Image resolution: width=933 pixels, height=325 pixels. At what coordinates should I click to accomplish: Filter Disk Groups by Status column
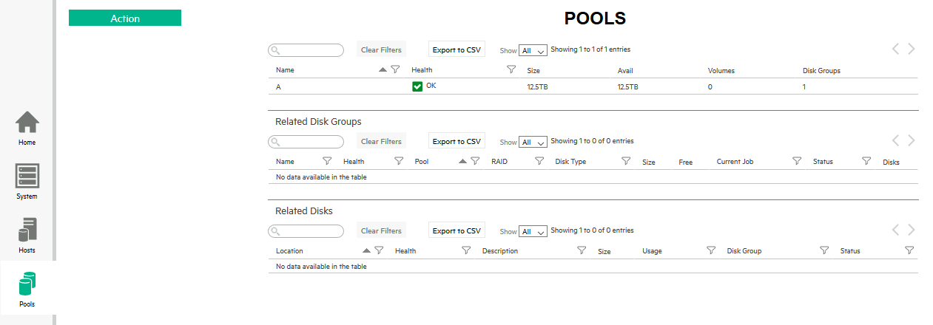tap(866, 160)
